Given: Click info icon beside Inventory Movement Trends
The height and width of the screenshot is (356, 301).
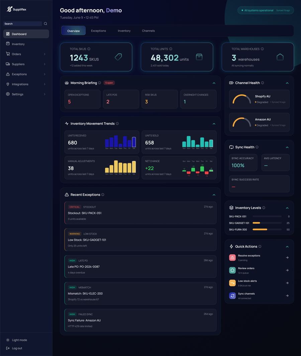Looking at the screenshot, I should [117, 124].
